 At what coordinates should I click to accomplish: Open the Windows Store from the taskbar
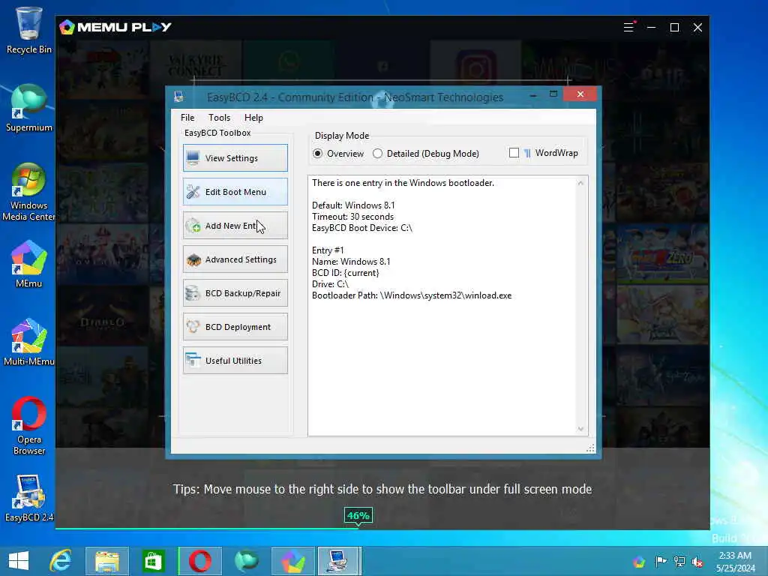click(153, 561)
